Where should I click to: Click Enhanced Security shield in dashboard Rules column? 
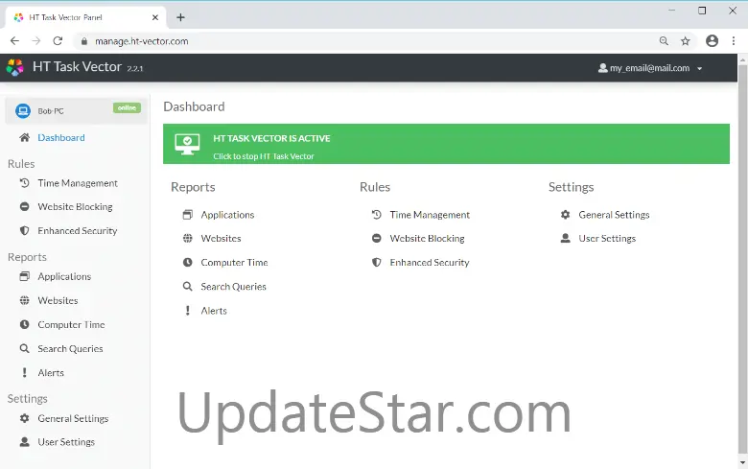pos(376,263)
